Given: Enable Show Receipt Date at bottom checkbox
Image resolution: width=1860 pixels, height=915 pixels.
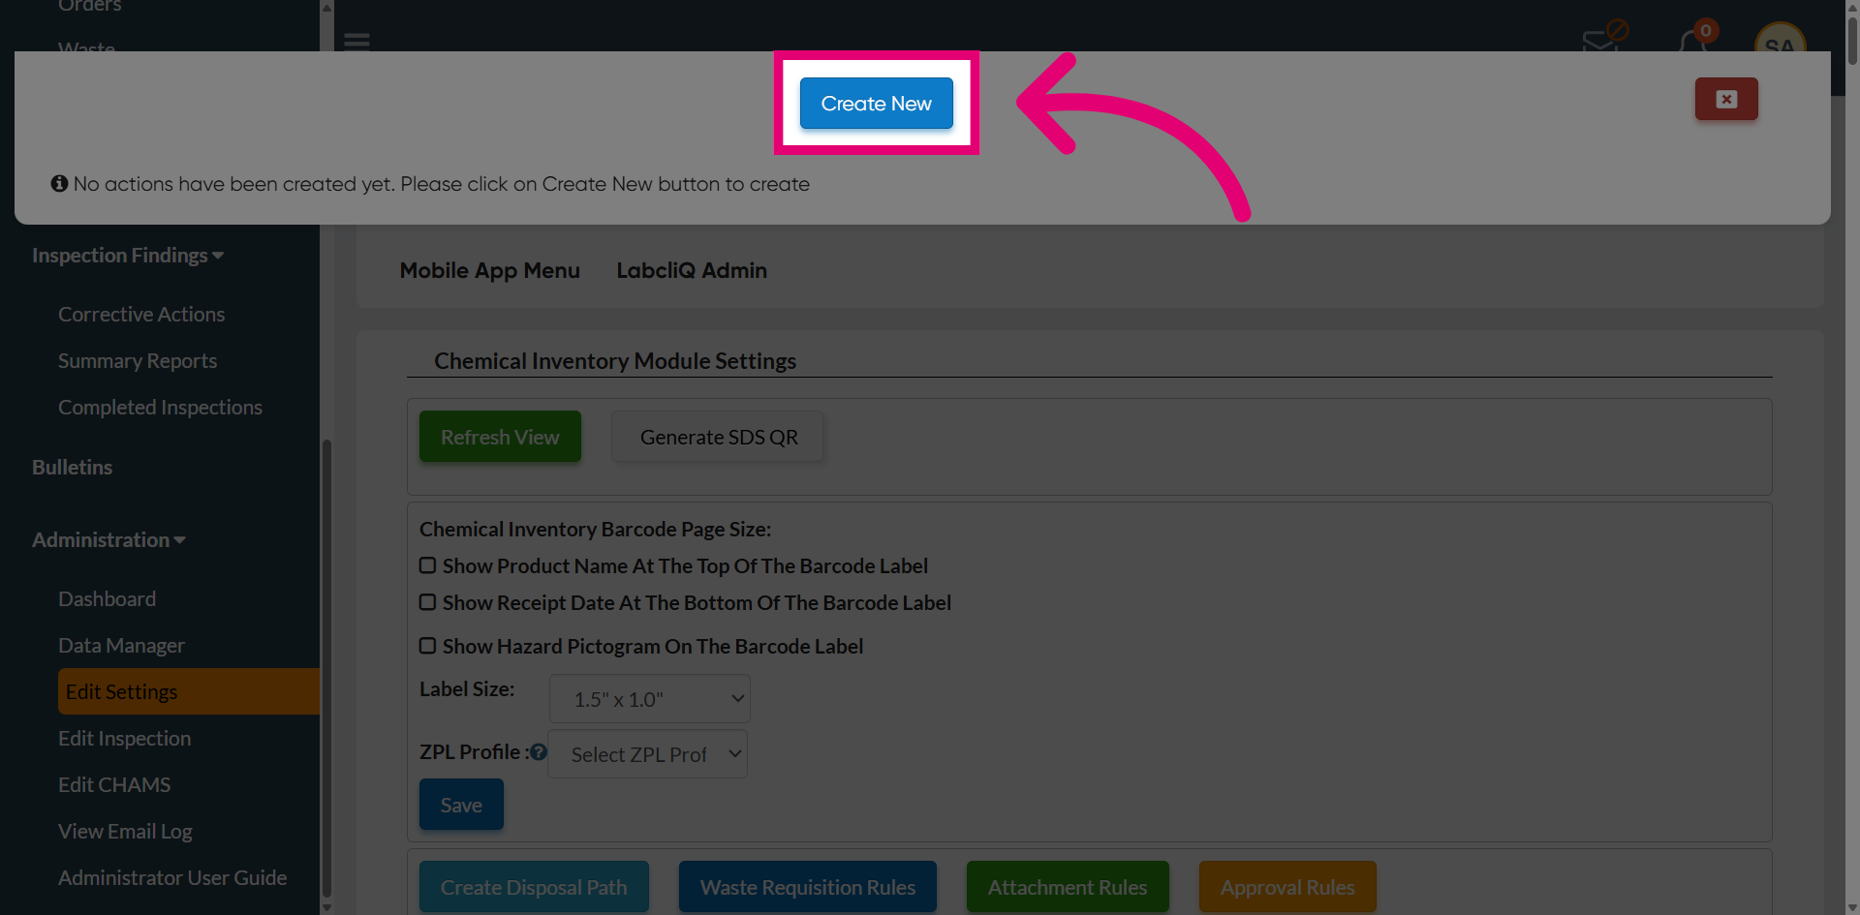Looking at the screenshot, I should 427,602.
